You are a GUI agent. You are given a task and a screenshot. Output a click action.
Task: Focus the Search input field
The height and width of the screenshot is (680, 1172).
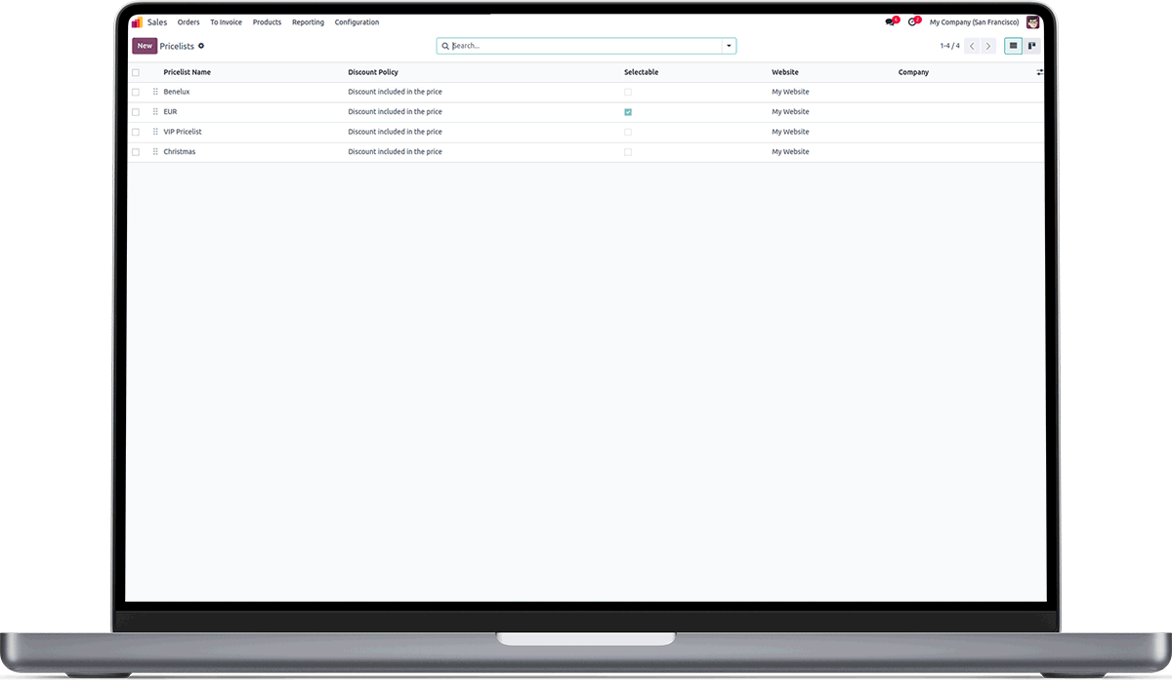(x=584, y=46)
